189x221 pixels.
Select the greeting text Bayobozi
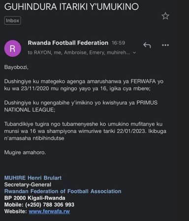pos(16,67)
